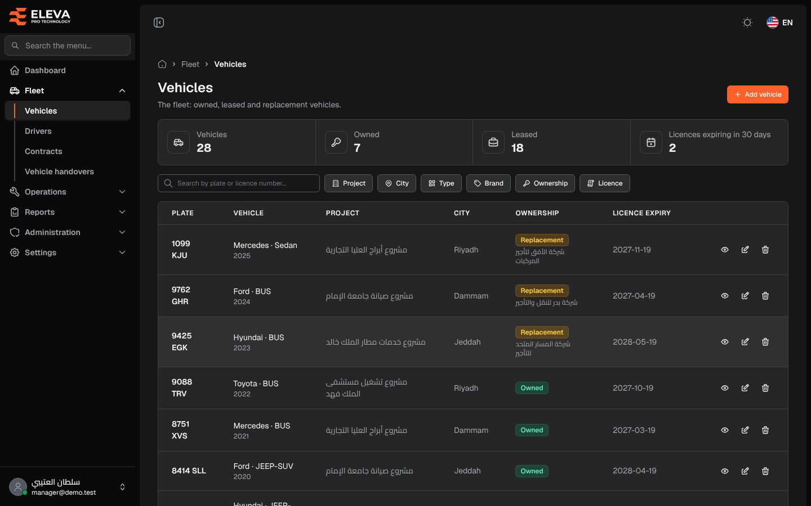Delete vehicle 9762 GHR
811x506 pixels.
tap(765, 296)
